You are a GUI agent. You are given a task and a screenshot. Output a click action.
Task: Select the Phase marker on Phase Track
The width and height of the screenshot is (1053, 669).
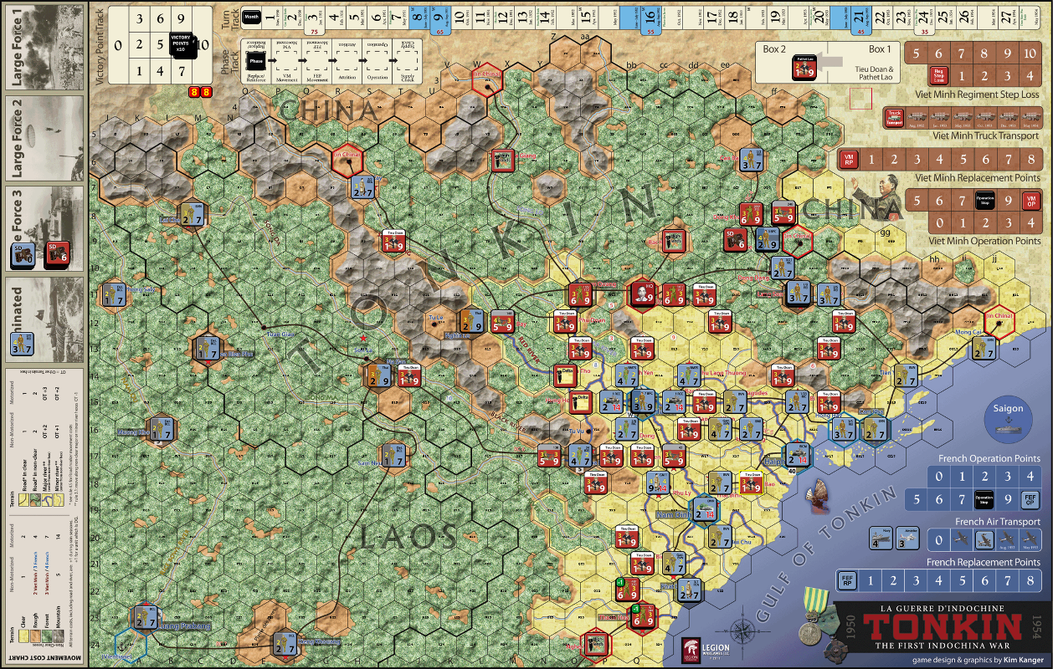pos(256,61)
